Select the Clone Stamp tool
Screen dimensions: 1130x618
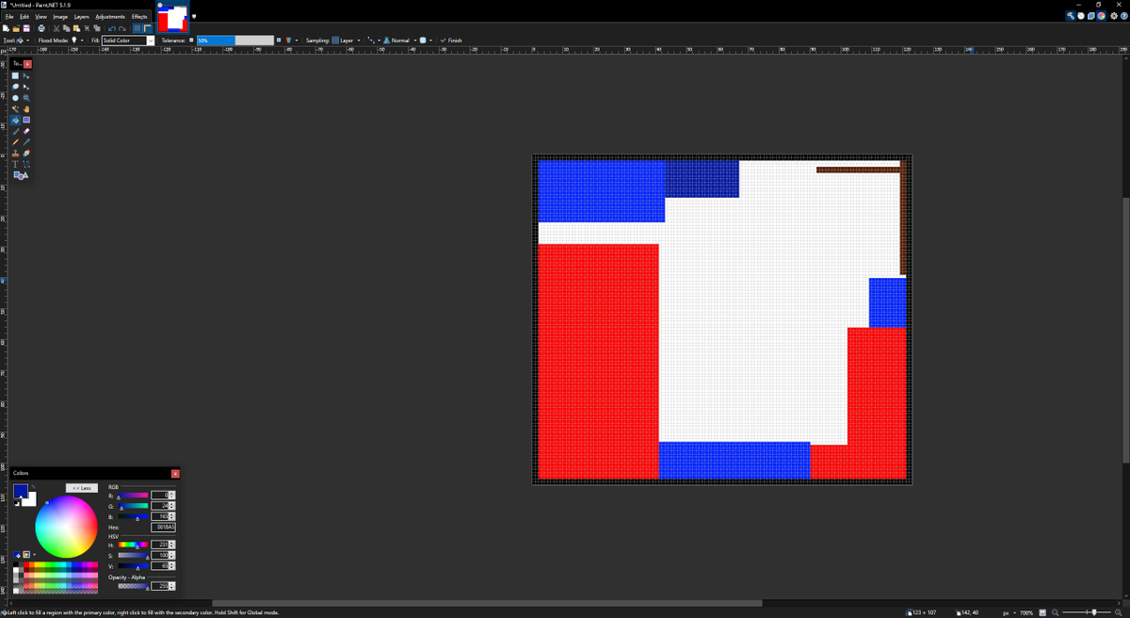15,154
